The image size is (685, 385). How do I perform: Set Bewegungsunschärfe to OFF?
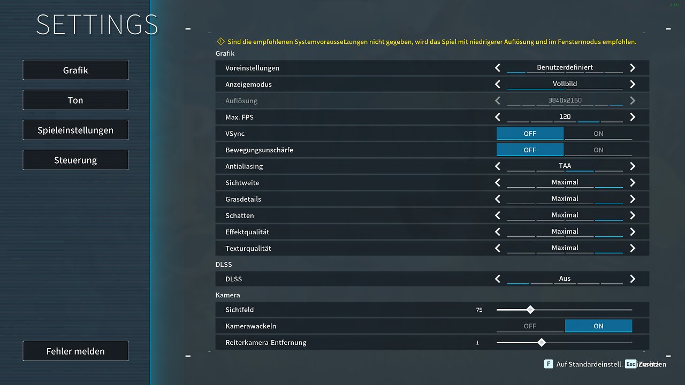pos(530,150)
